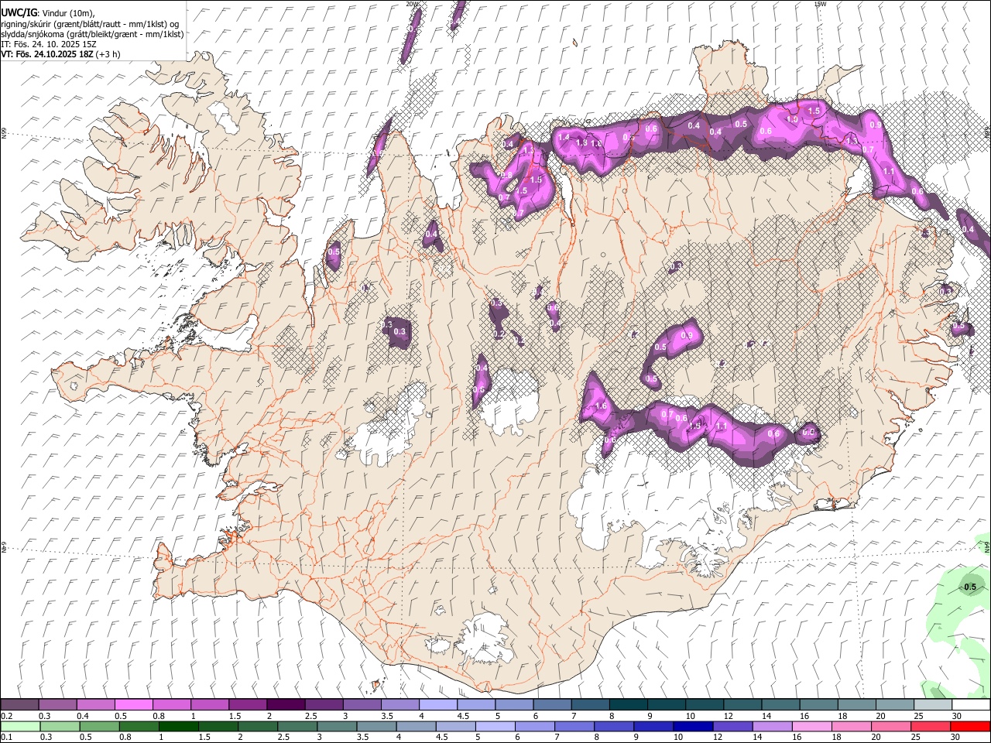Select the bright pink swatch on snow scale
Viewport: 991px width, 743px height.
point(133,705)
